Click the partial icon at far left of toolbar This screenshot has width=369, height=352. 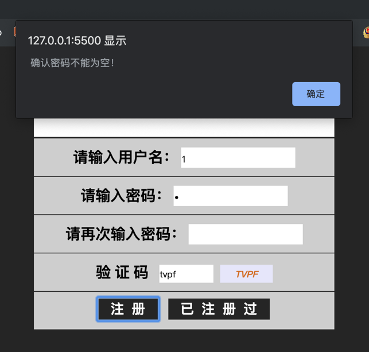tap(1, 33)
